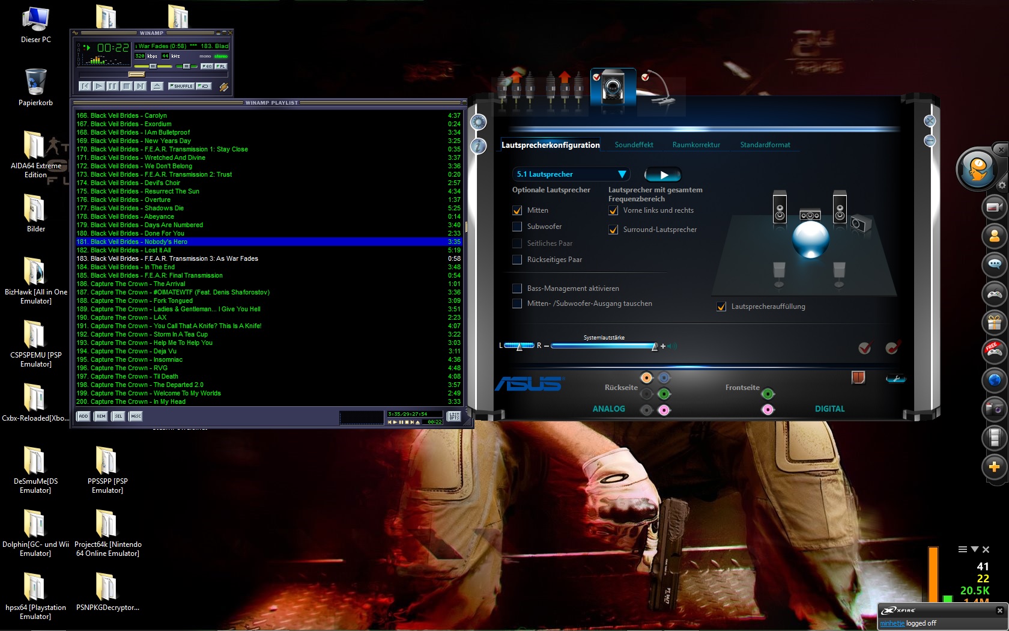Click Xfire video capture sidebar icon

[995, 207]
